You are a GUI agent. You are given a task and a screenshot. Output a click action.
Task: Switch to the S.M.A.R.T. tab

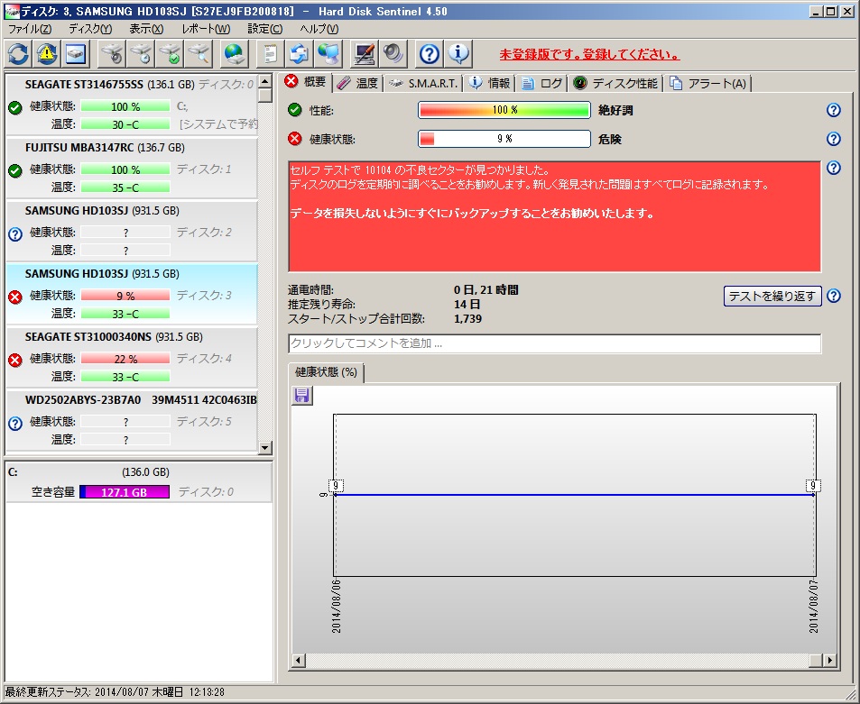coord(423,83)
